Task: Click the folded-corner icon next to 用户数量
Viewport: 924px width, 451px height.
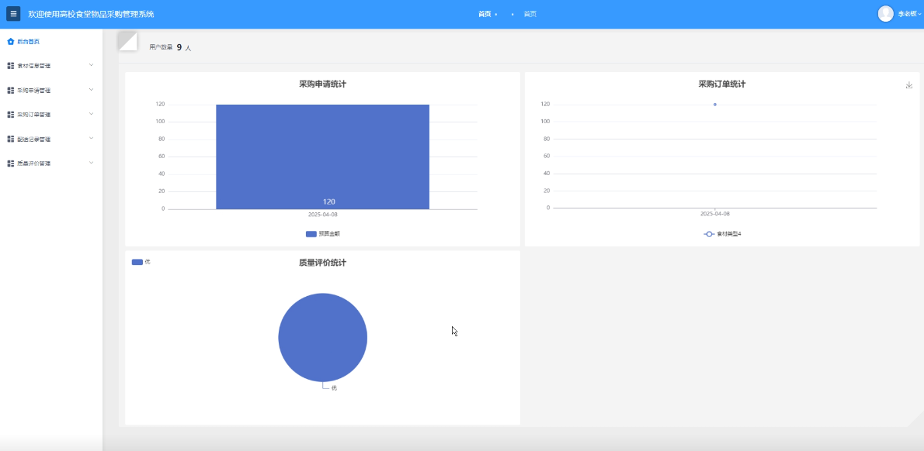Action: 128,41
